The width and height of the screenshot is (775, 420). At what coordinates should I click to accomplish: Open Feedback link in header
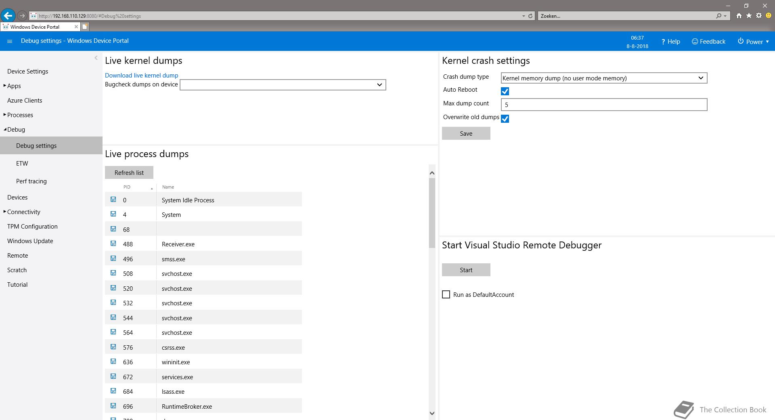tap(708, 42)
